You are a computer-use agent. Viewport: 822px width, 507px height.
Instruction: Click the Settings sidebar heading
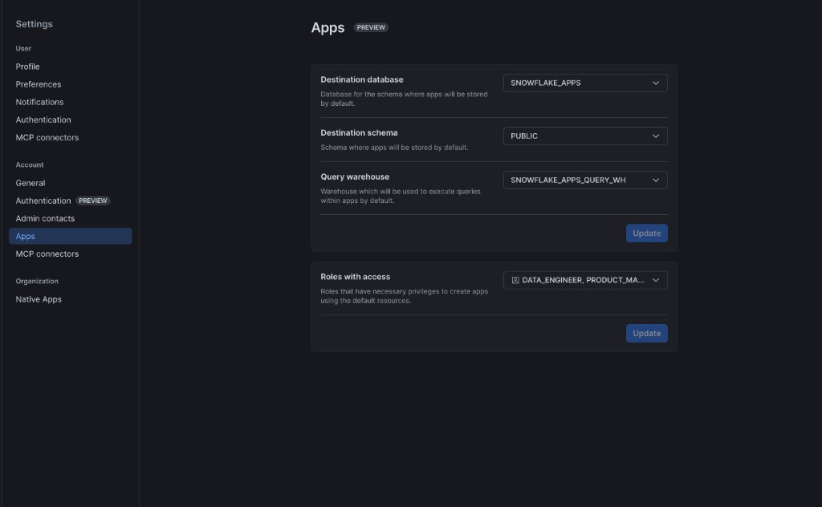click(x=34, y=24)
